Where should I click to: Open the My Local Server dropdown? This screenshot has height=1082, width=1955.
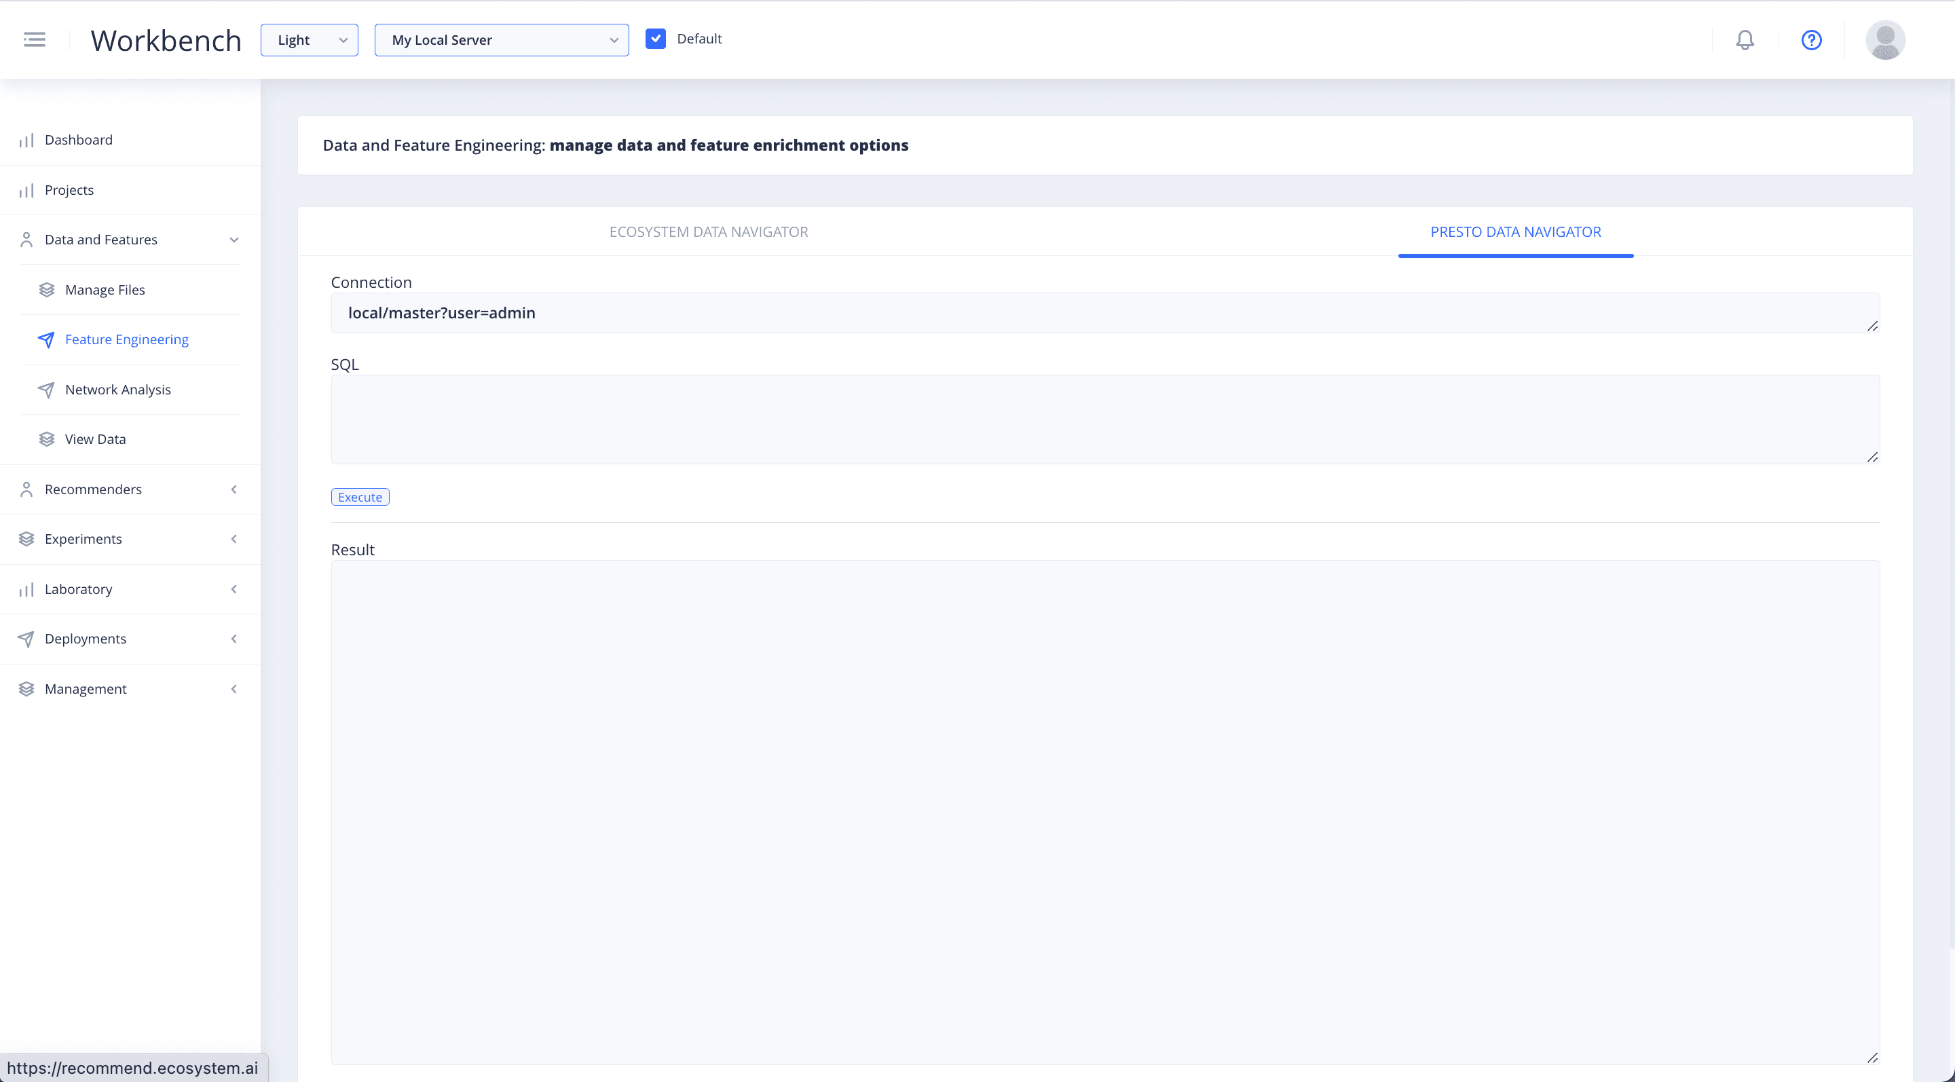(x=501, y=40)
